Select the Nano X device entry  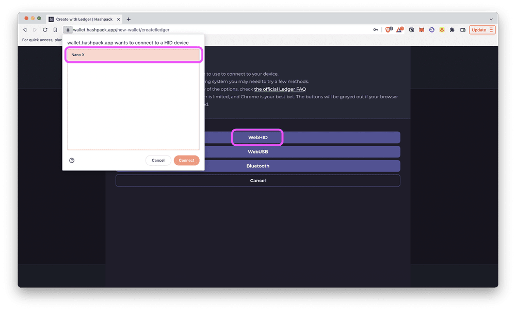point(133,55)
